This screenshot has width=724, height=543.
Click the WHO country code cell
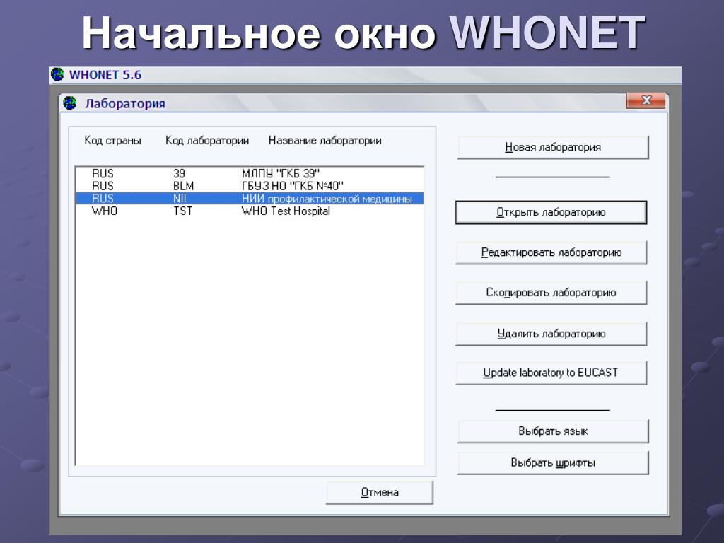click(105, 211)
